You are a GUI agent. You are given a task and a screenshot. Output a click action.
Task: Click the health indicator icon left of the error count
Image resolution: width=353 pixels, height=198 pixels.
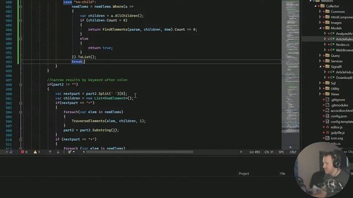[11, 152]
